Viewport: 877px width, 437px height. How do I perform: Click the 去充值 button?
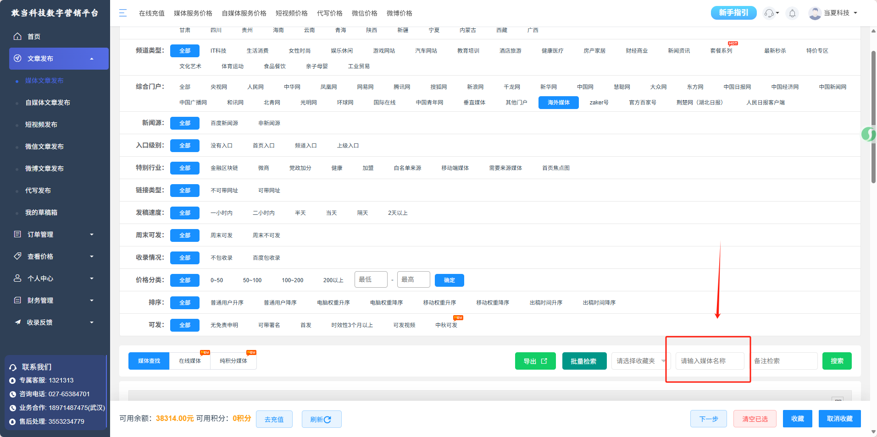click(274, 419)
